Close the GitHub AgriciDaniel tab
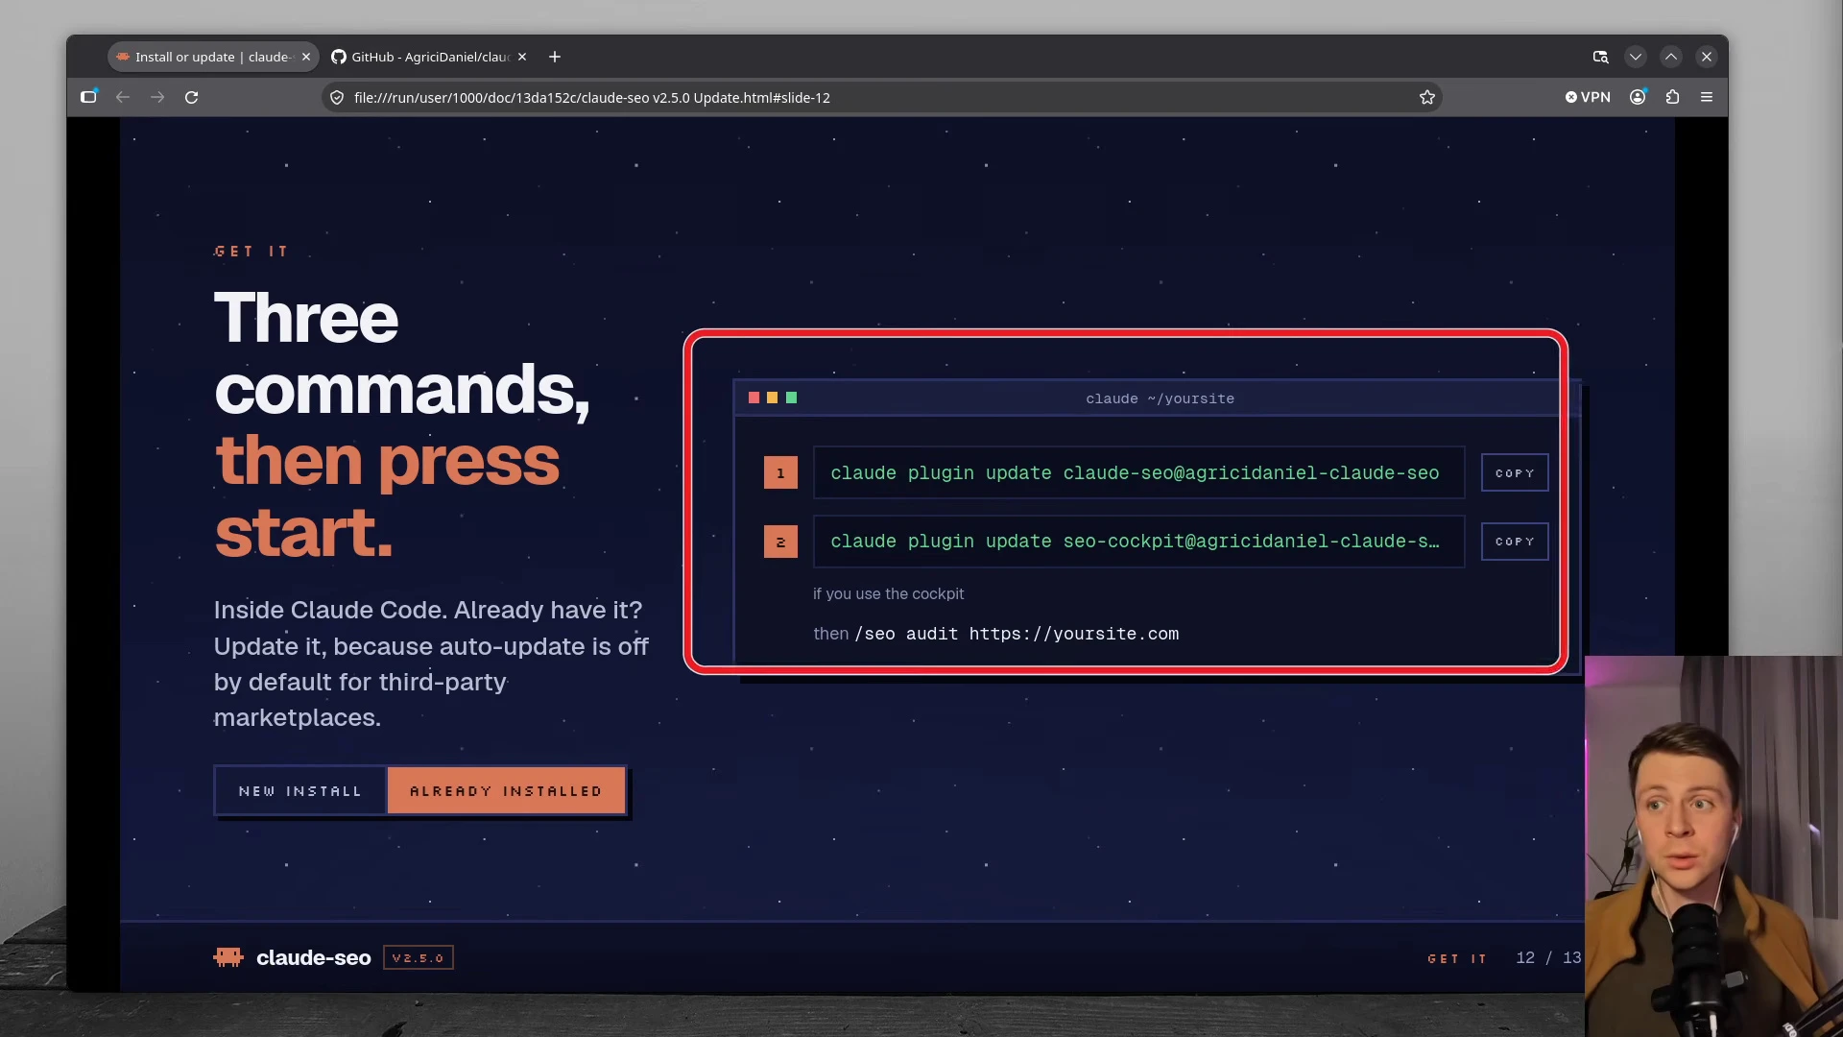Viewport: 1843px width, 1037px height. [x=522, y=57]
